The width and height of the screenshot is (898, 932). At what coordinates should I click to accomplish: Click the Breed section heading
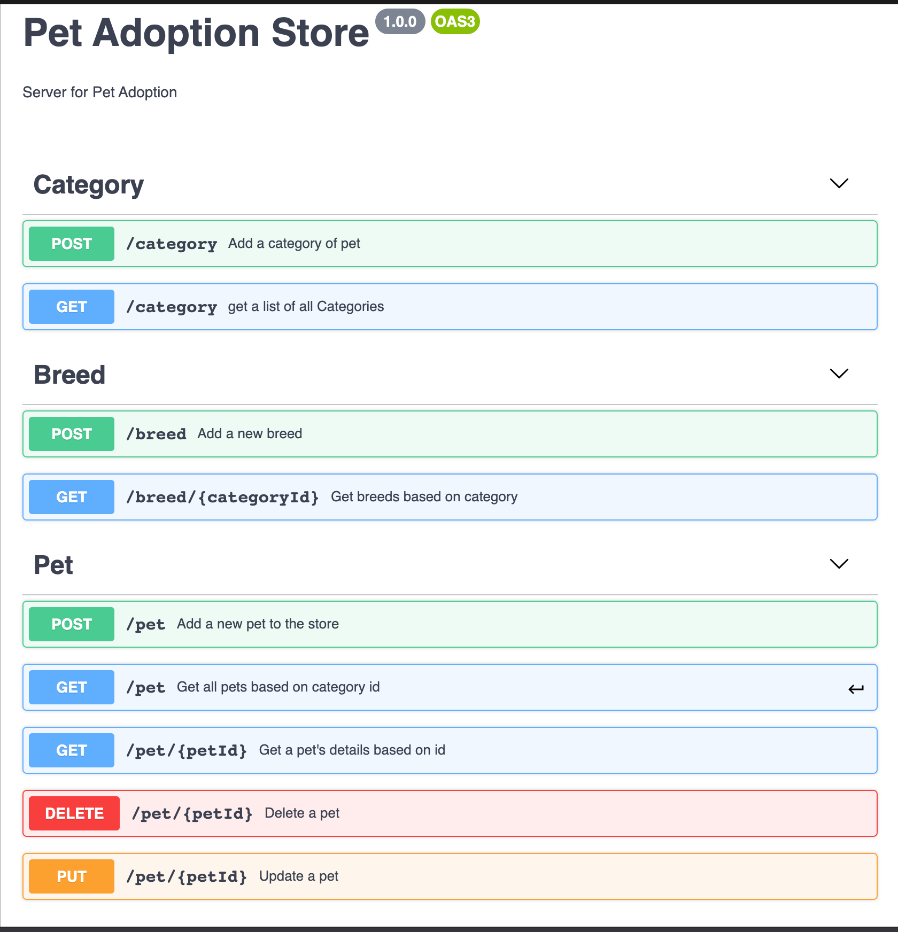[x=69, y=375]
